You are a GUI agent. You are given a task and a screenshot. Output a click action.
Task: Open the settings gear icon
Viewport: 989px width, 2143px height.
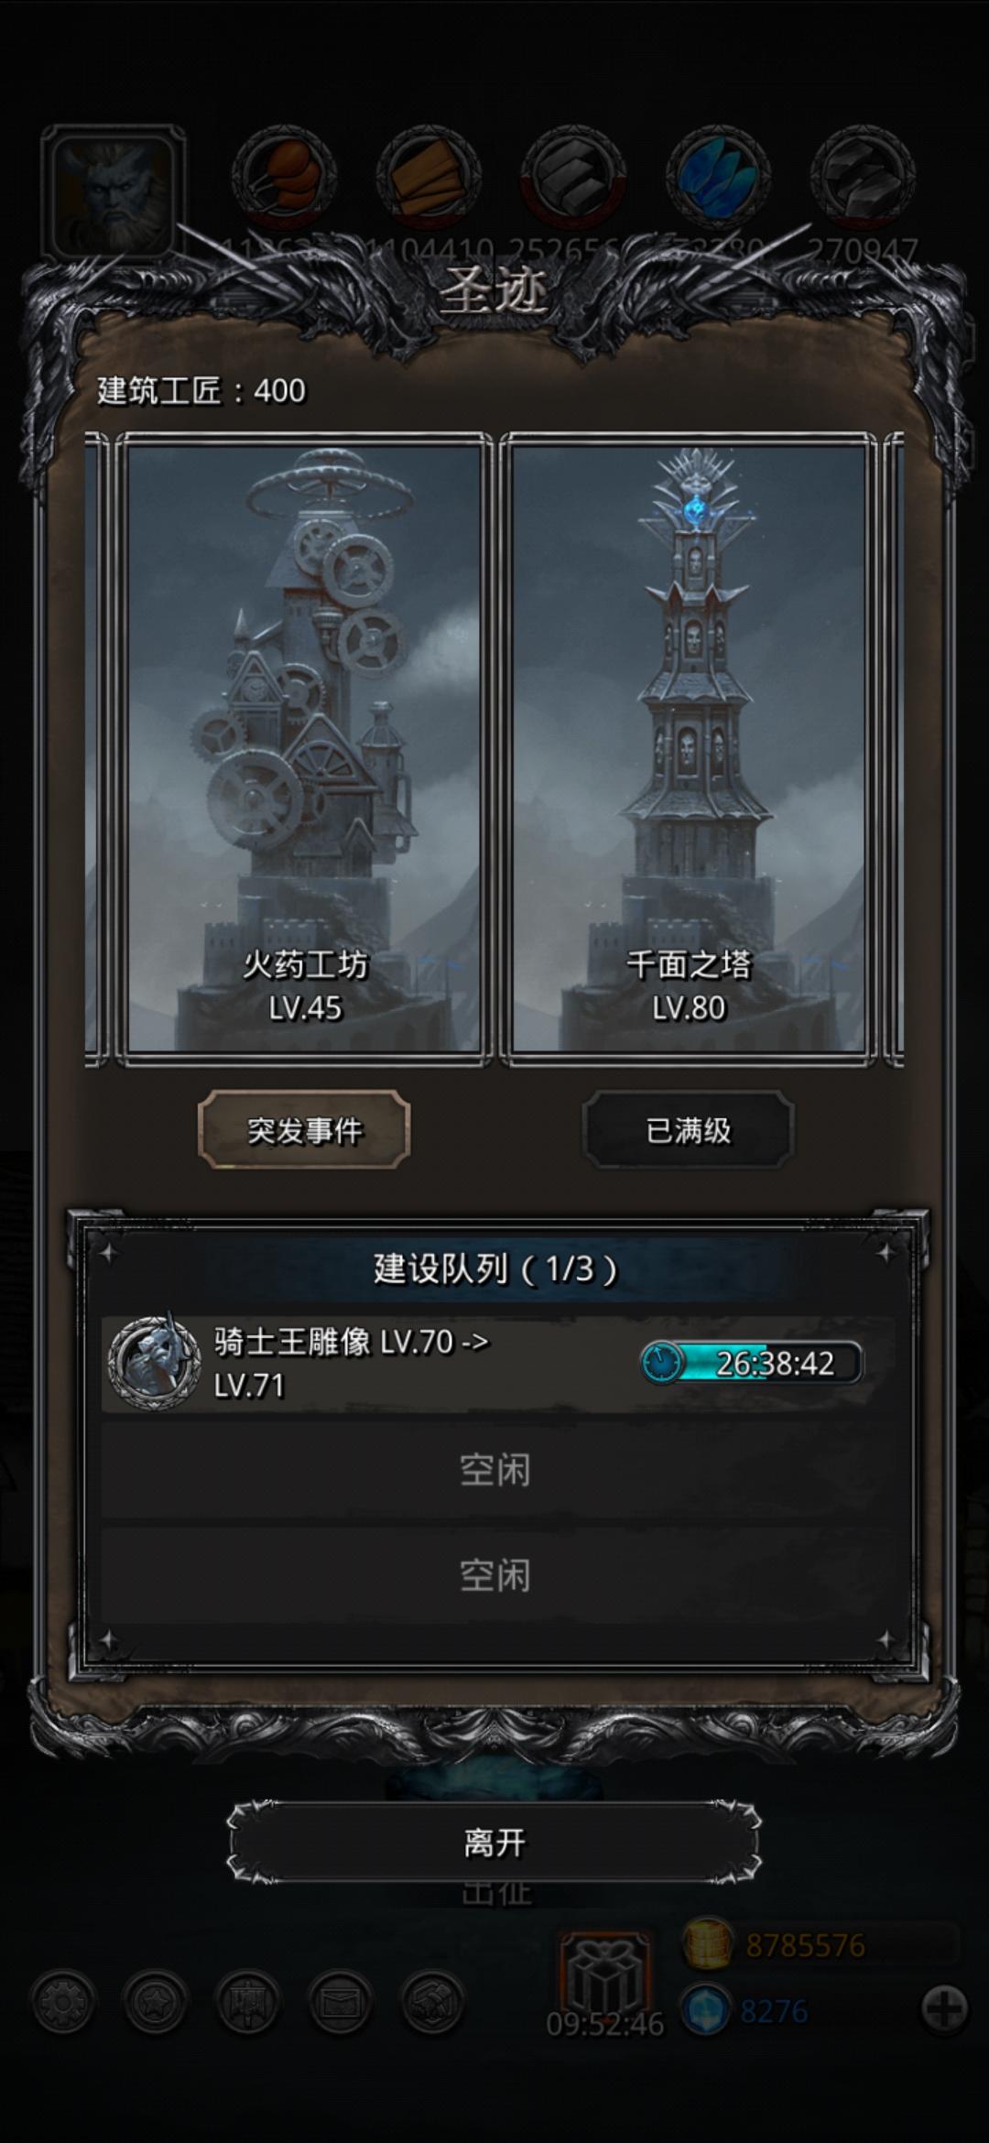pyautogui.click(x=63, y=2002)
